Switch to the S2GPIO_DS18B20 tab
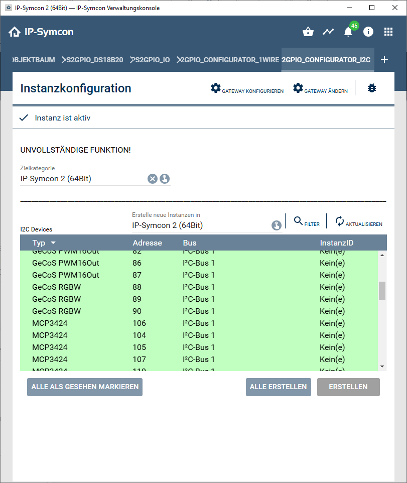407x483 pixels. [x=94, y=60]
